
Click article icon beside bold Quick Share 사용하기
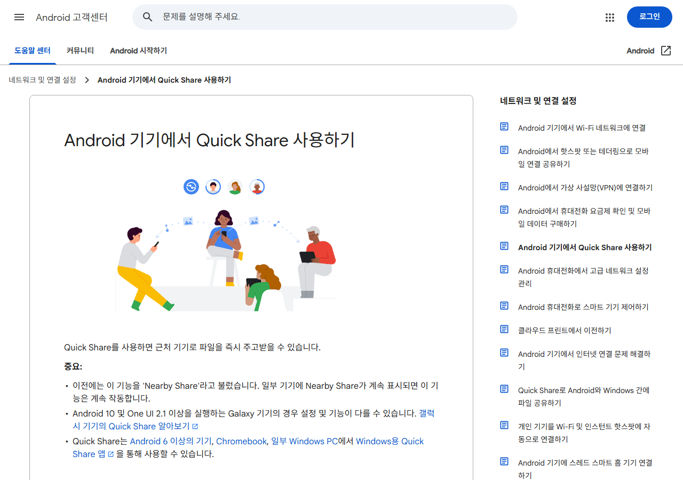click(x=504, y=246)
